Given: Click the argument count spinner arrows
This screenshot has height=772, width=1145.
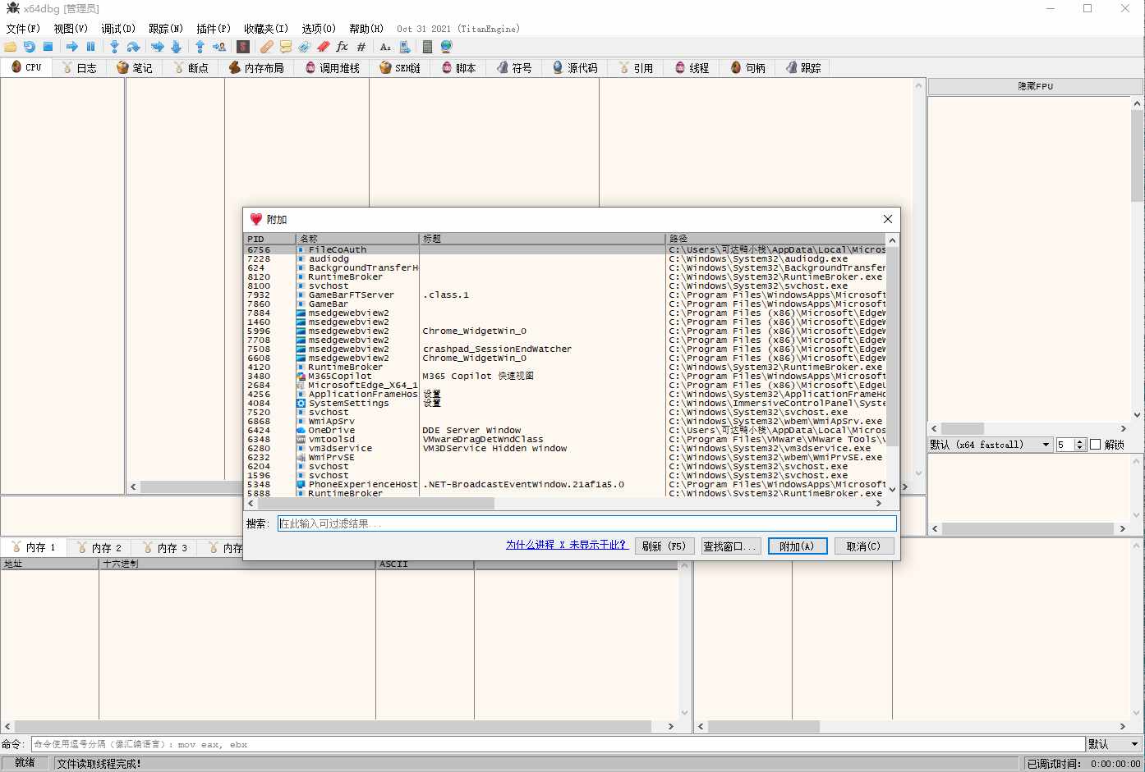Looking at the screenshot, I should click(1080, 445).
